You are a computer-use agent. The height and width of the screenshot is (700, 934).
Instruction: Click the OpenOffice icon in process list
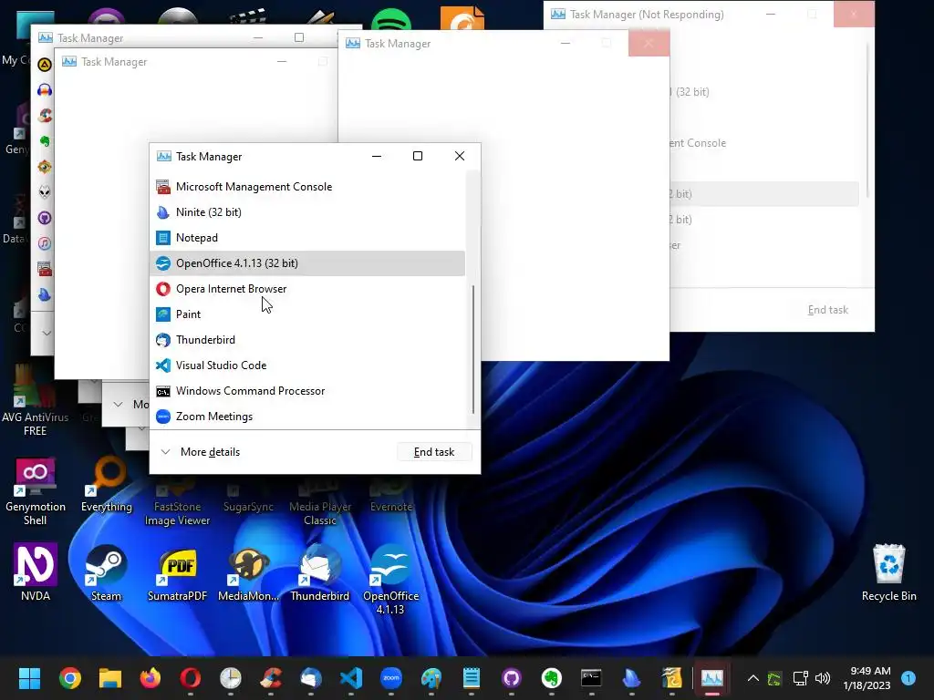pyautogui.click(x=163, y=263)
